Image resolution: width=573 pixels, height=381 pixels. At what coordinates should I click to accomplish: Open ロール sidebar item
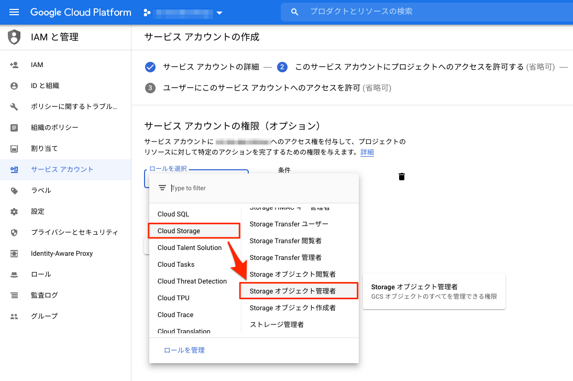65,275
